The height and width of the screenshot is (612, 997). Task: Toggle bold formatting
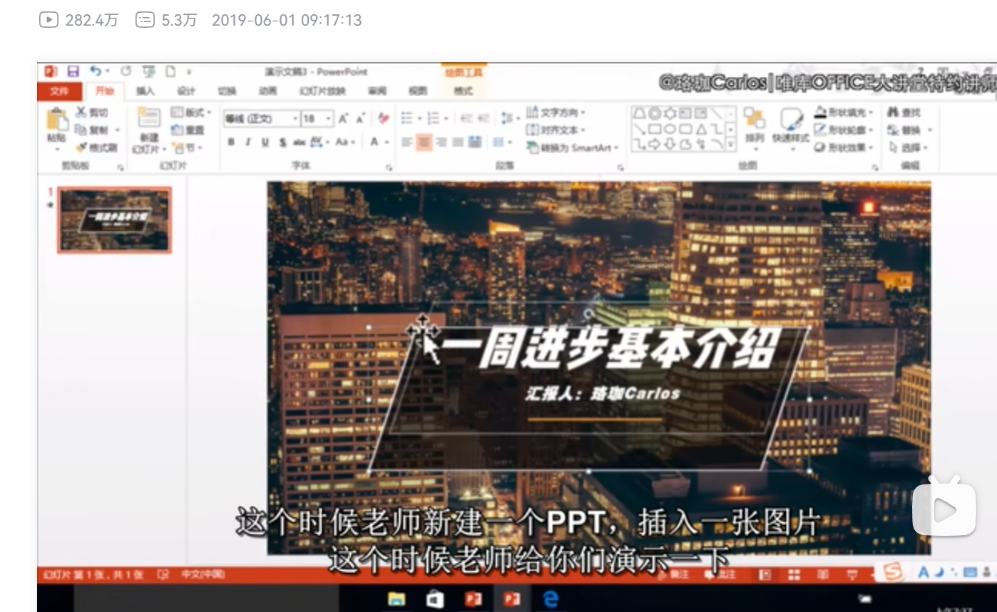pos(231,142)
